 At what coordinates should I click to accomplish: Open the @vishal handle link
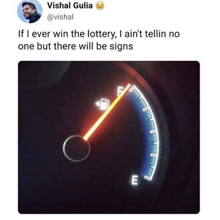coord(60,17)
